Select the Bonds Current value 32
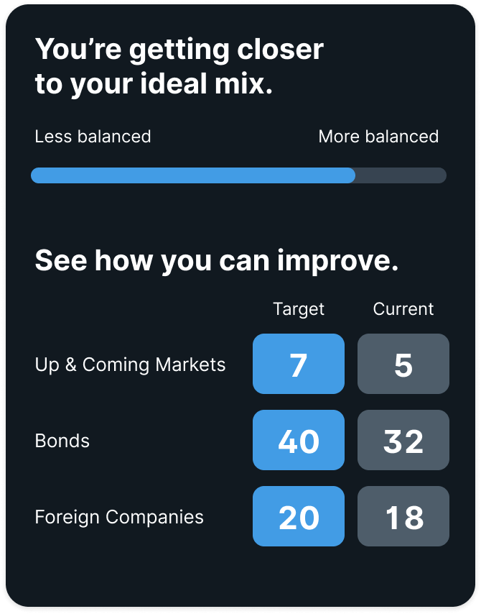481x614 pixels. [403, 440]
